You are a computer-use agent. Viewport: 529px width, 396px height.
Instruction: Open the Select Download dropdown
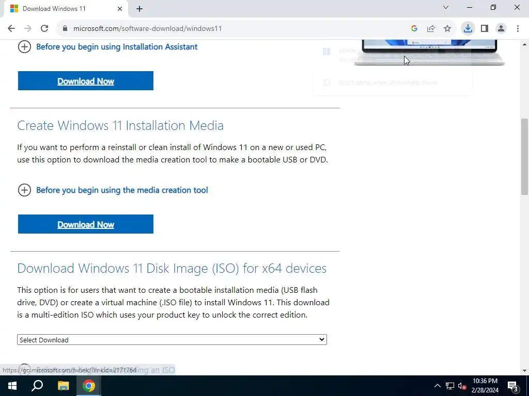click(x=172, y=340)
